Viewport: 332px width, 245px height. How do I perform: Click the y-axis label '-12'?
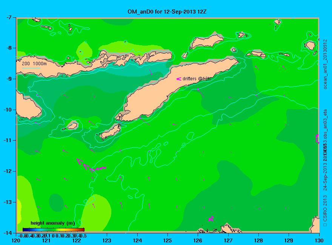8,171
